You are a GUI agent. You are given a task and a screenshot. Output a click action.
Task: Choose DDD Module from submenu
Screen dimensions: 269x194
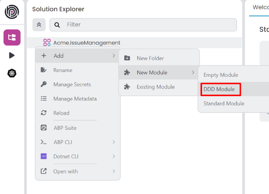(x=220, y=89)
